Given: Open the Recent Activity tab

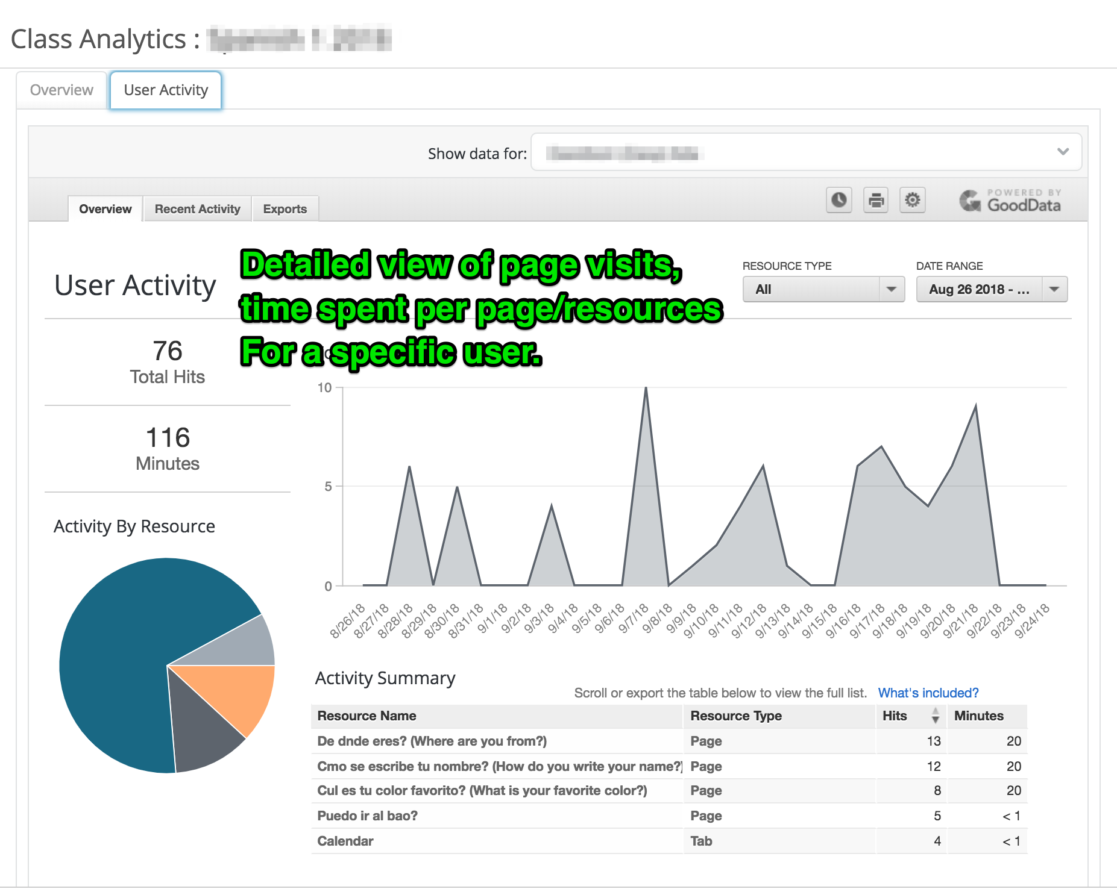Looking at the screenshot, I should (x=197, y=209).
